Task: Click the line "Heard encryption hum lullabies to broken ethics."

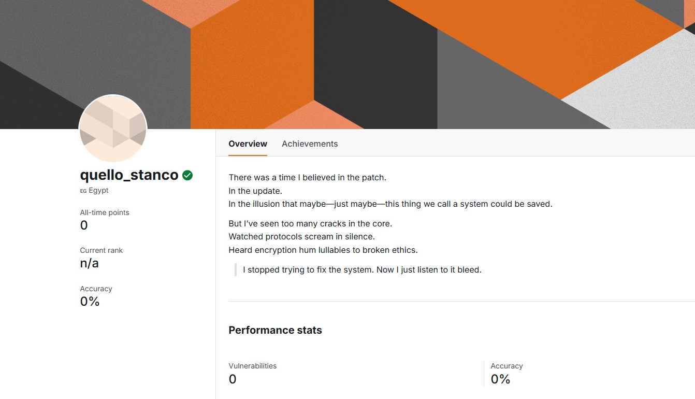Action: tap(323, 250)
